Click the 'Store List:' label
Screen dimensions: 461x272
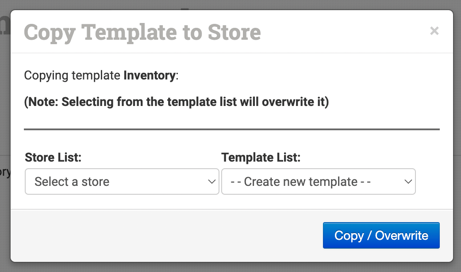[53, 157]
